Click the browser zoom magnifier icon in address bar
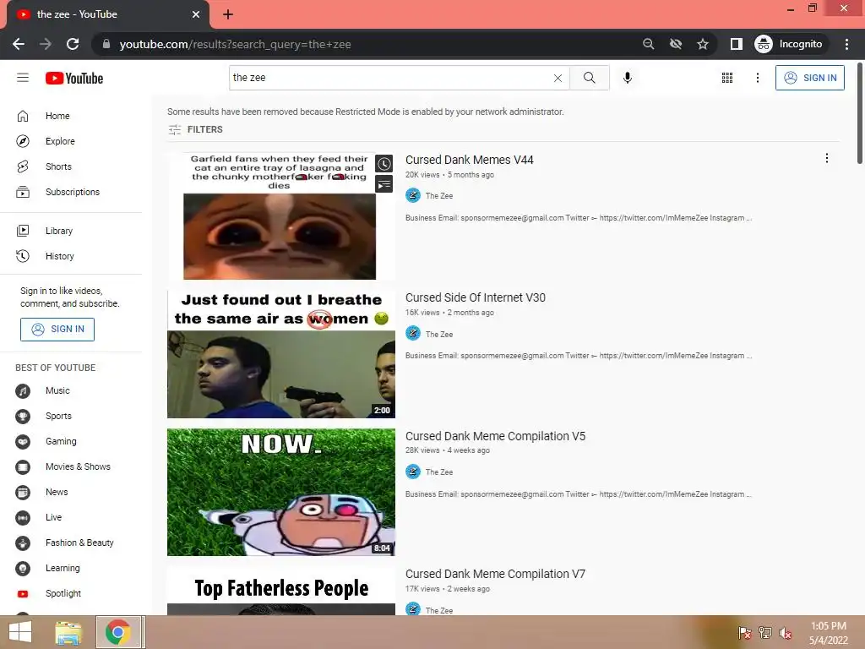Viewport: 865px width, 649px height. (648, 44)
